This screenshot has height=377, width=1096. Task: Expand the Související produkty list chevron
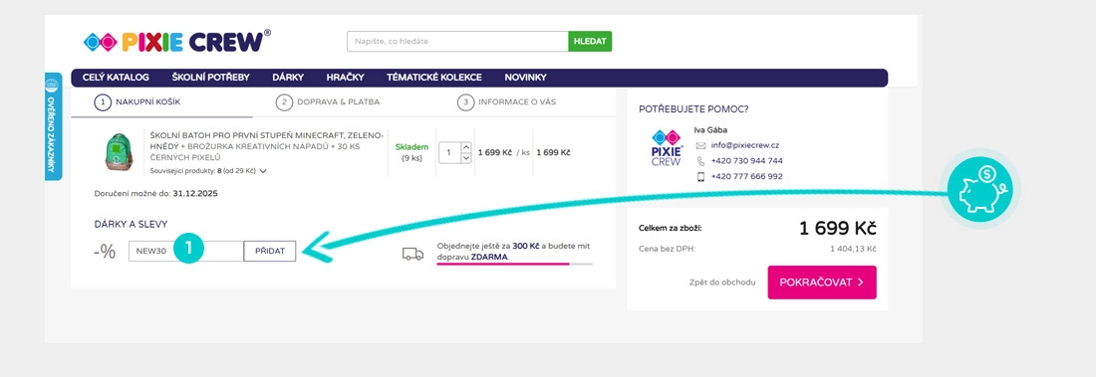(263, 171)
